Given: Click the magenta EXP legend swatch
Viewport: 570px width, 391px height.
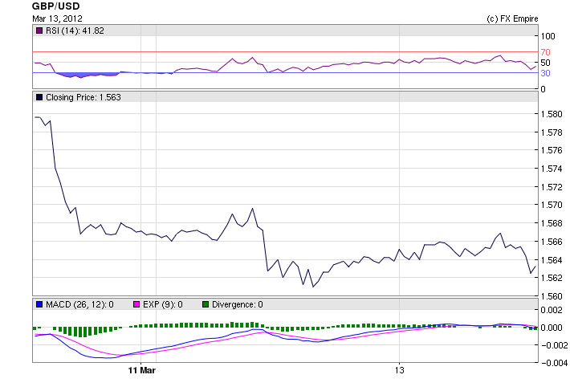Looking at the screenshot, I should (136, 304).
